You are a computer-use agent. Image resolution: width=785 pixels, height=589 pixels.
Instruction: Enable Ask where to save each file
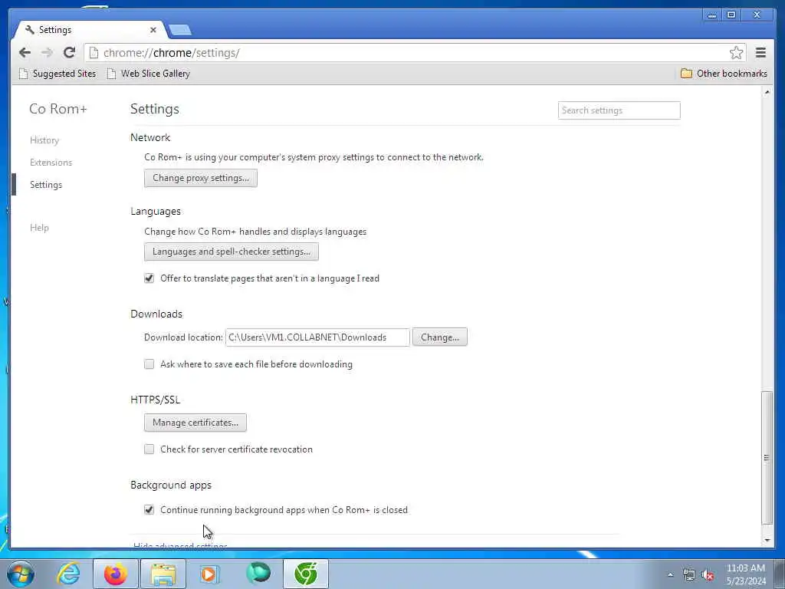tap(149, 364)
